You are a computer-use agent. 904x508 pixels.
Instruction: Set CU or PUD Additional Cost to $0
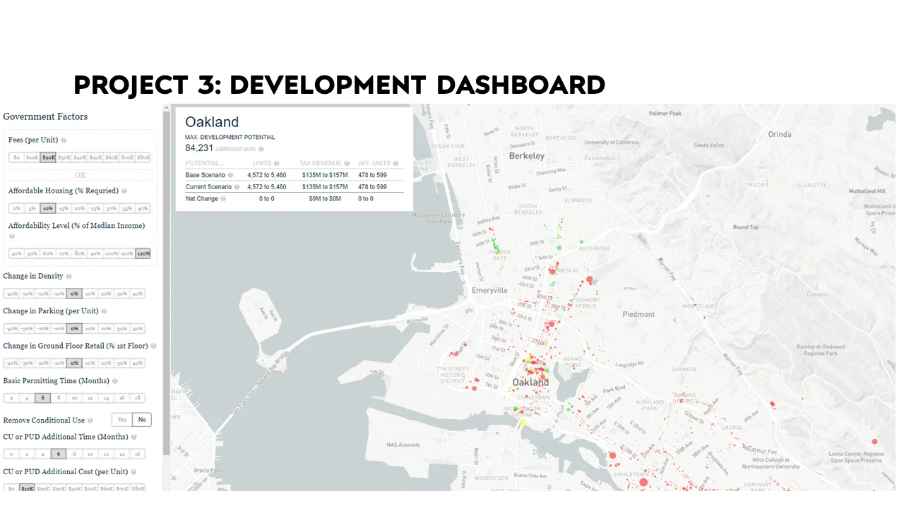click(11, 488)
